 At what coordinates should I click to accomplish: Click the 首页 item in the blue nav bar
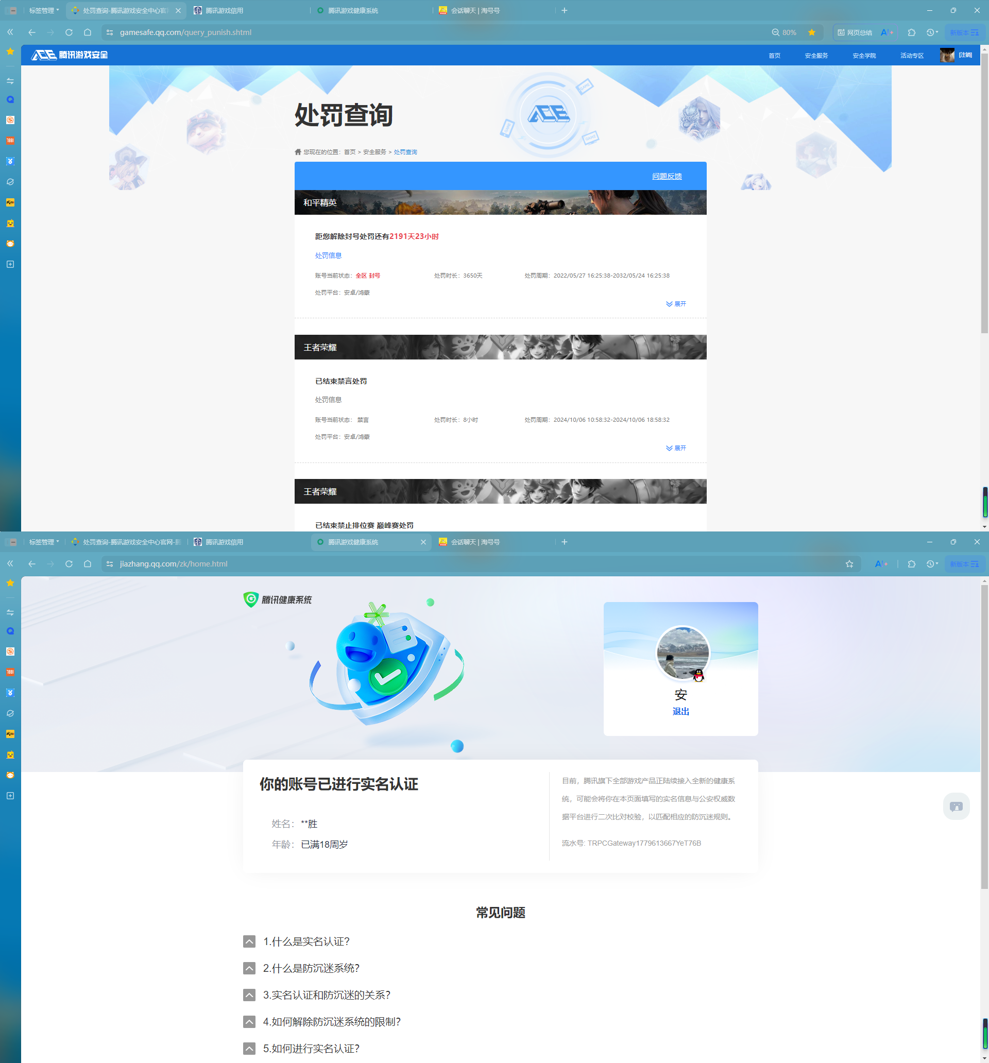774,55
